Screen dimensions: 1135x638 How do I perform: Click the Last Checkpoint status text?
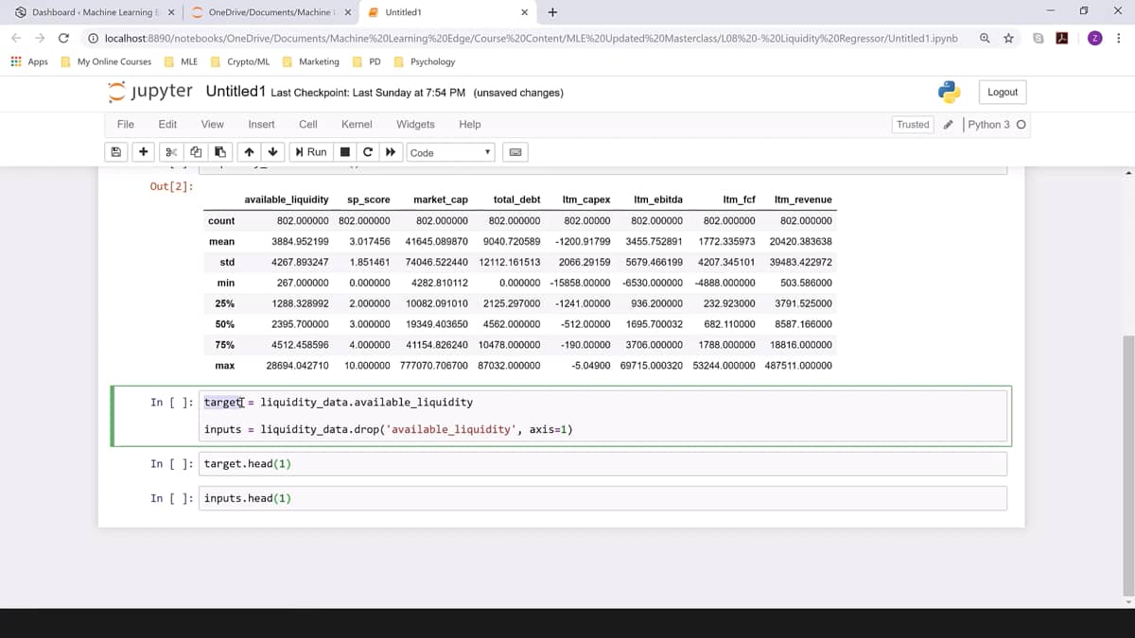368,93
